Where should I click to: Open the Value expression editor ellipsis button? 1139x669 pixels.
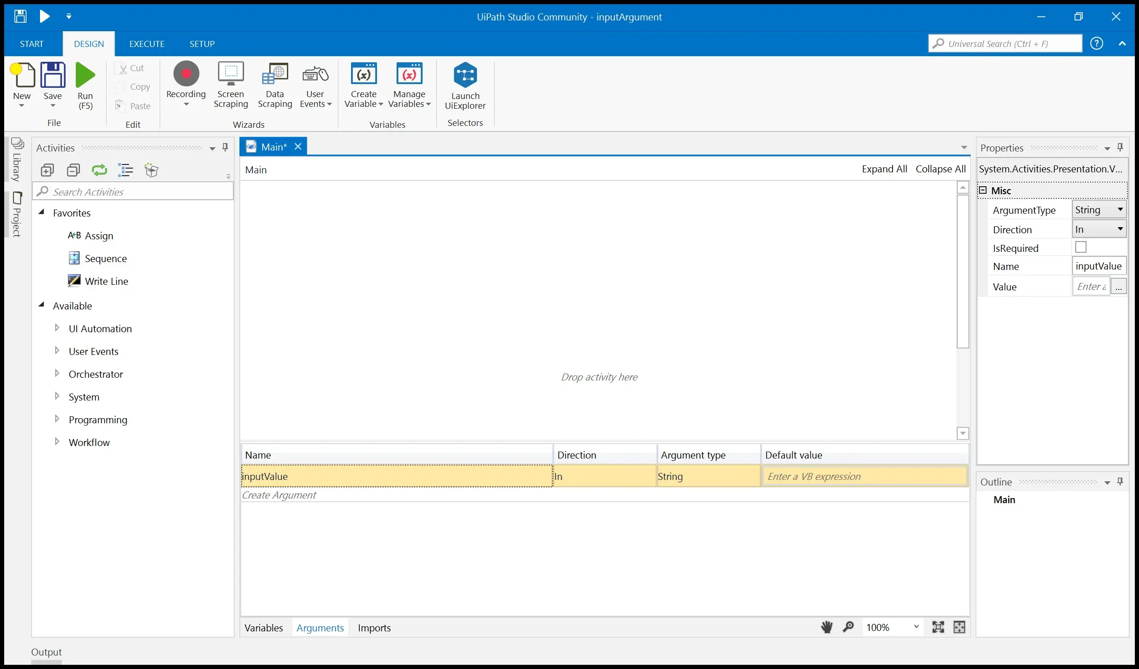click(1119, 287)
